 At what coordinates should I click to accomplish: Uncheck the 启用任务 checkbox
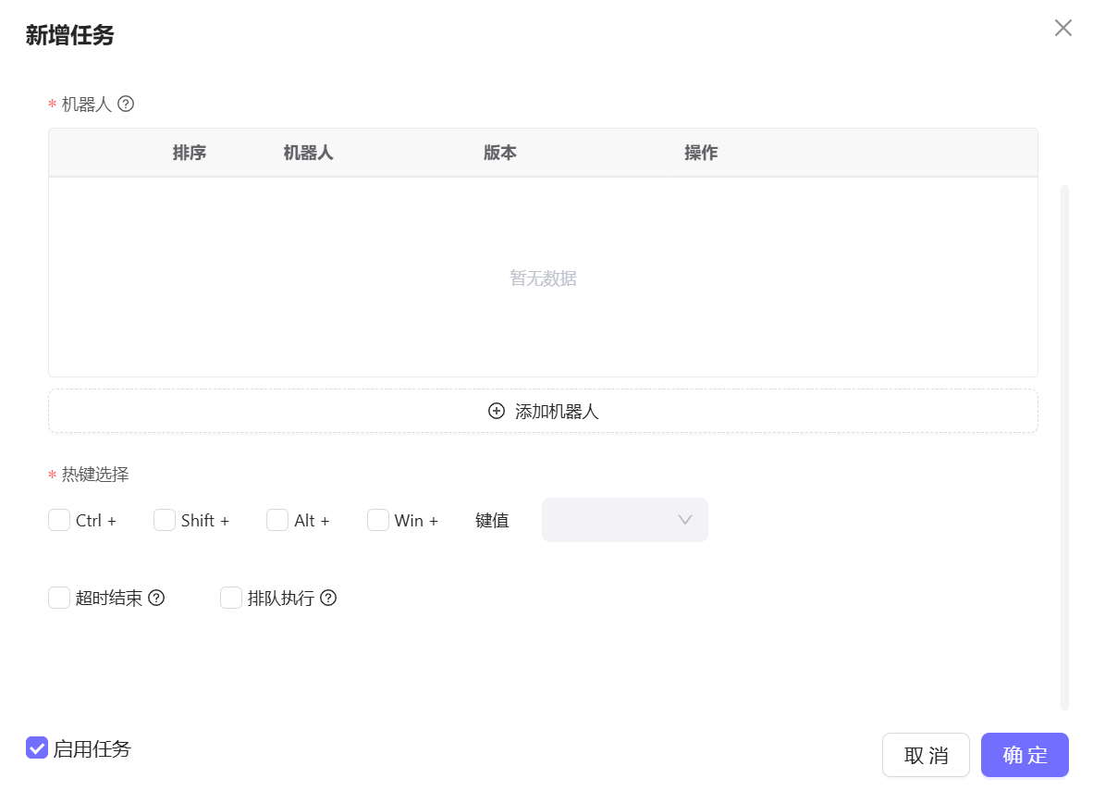click(37, 747)
